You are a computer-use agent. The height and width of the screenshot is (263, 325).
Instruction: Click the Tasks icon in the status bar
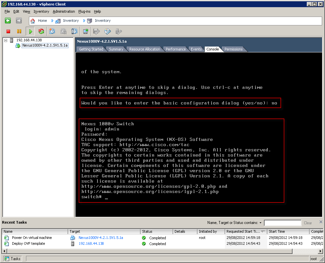coord(6,259)
